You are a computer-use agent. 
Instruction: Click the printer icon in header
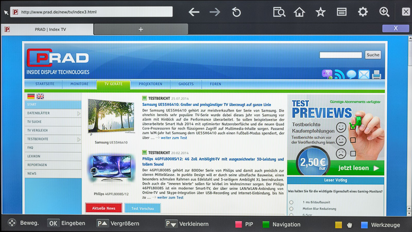pyautogui.click(x=376, y=74)
